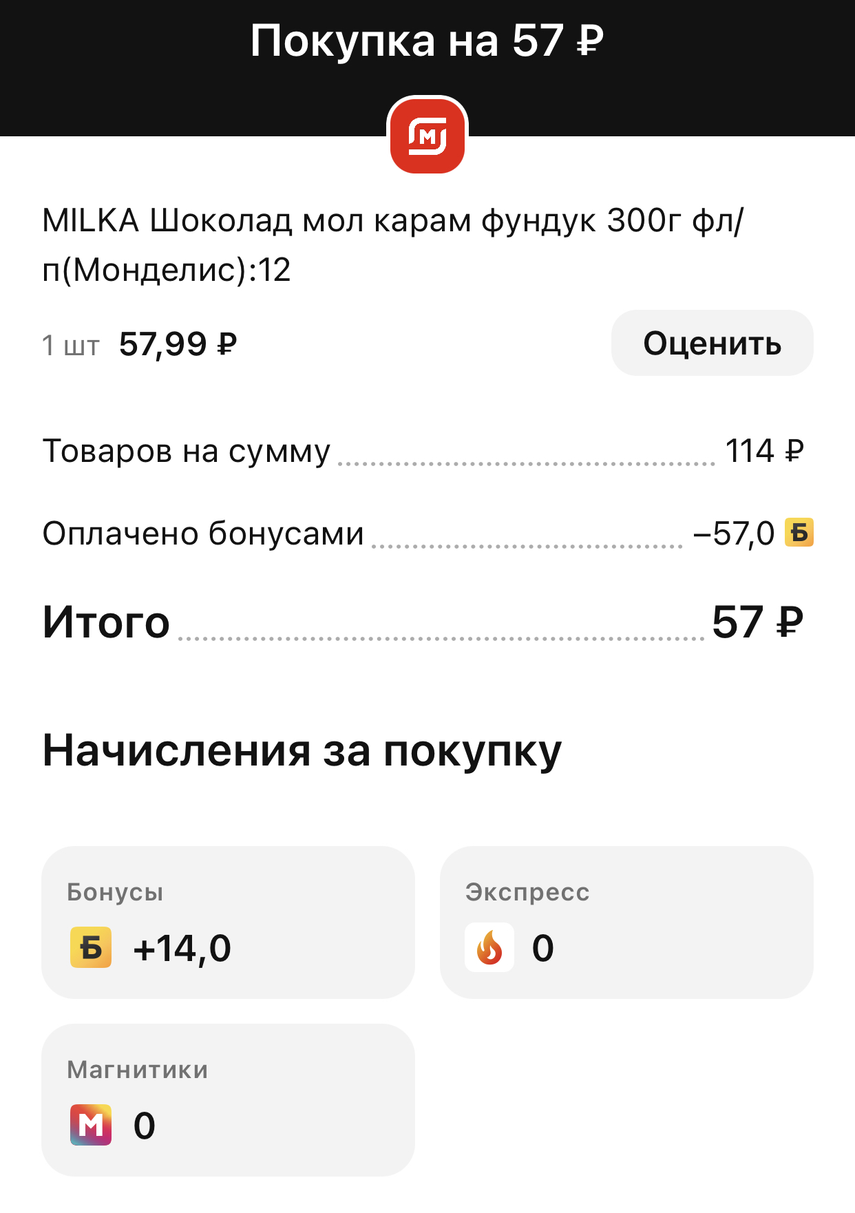This screenshot has height=1213, width=855.
Task: Tap the product price 57,99 ₽
Action: 178,344
